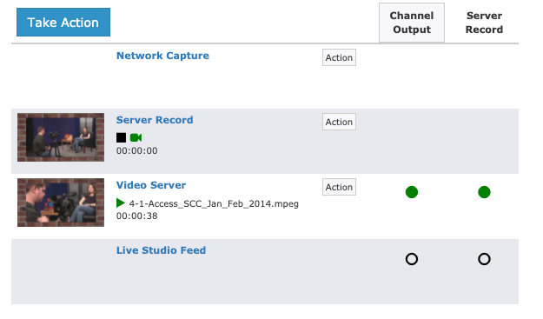Viewport: 543px width, 319px height.
Task: Select Video Server Channel Output green dot
Action: click(412, 192)
